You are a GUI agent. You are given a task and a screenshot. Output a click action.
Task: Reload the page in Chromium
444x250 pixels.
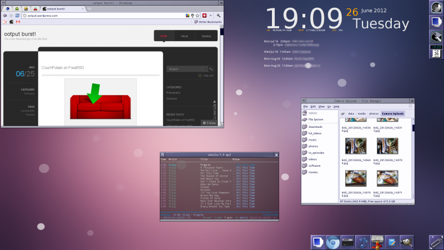(x=17, y=16)
